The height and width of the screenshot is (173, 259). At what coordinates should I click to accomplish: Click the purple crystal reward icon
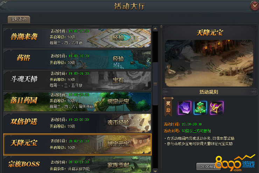click(x=184, y=108)
